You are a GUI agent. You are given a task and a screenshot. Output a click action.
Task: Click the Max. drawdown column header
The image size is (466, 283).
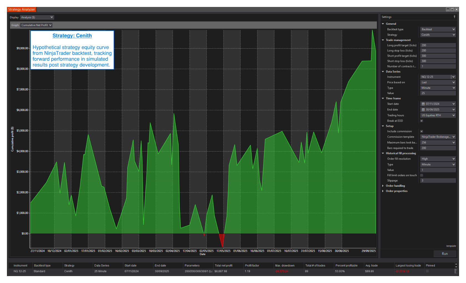point(285,266)
